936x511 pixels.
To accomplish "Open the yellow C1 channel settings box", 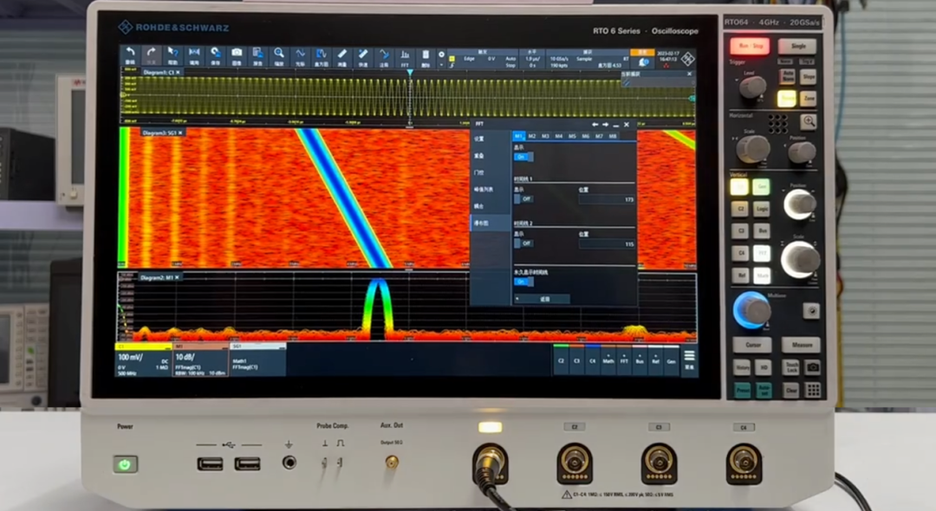I will [x=143, y=361].
